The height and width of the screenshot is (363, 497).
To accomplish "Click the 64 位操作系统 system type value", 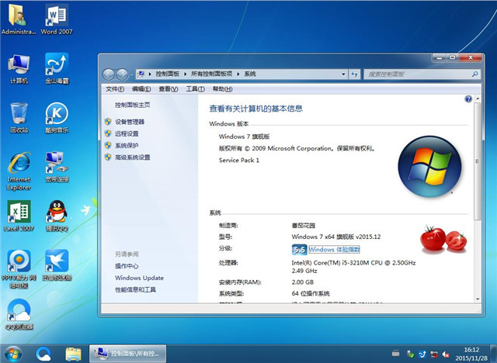I will coord(311,293).
